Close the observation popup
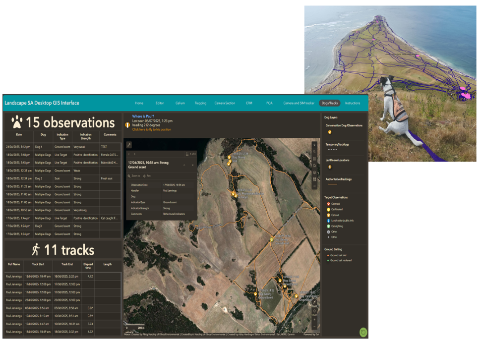481x343 pixels. 192,165
